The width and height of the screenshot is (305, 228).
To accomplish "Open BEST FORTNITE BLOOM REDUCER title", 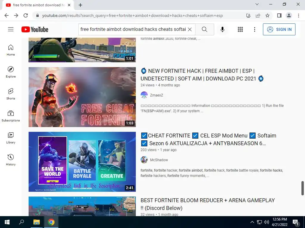I will coord(208,204).
